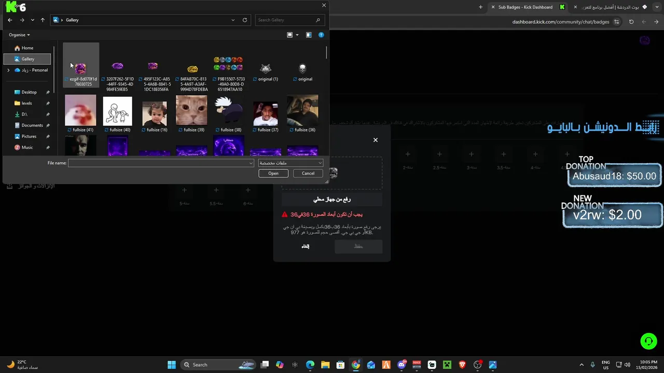Select the fullsize (39) cat image

tap(191, 113)
